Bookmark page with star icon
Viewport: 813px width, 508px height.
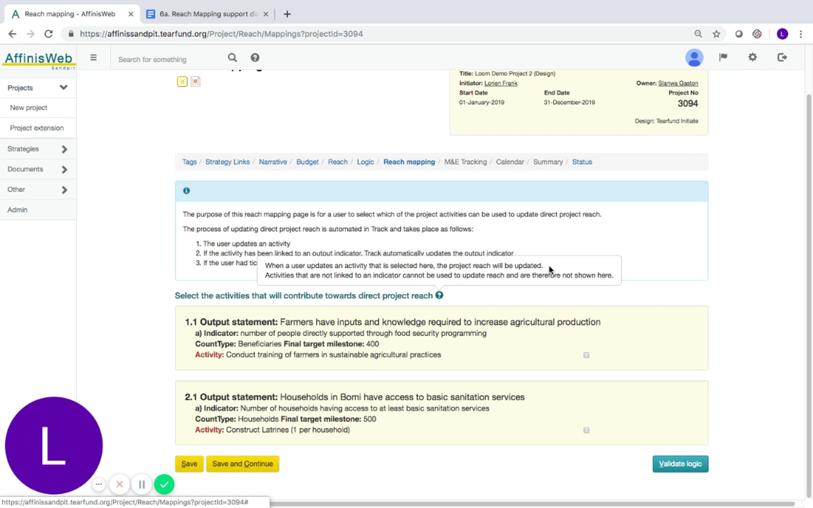716,34
